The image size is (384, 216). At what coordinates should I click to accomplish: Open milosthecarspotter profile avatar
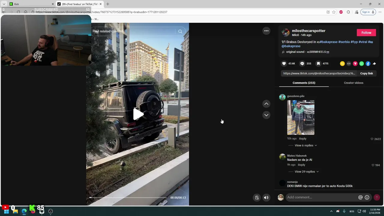point(286,32)
